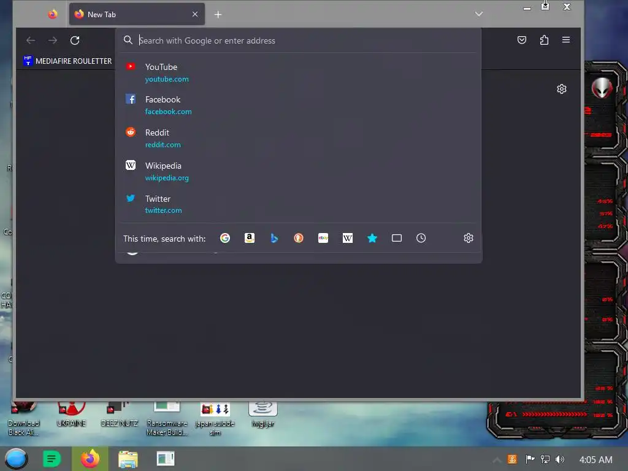628x471 pixels.
Task: Search this time with DuckDuckGo icon
Action: [299, 239]
